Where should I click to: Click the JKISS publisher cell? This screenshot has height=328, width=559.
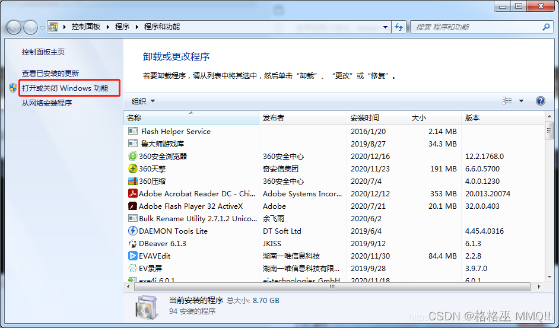click(x=272, y=244)
